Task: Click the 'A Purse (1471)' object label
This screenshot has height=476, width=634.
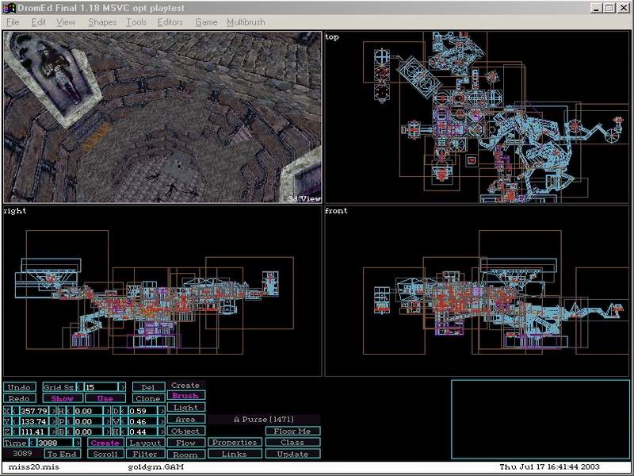Action: (264, 420)
